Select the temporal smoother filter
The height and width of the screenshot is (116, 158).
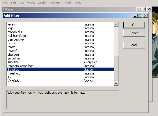(61, 66)
